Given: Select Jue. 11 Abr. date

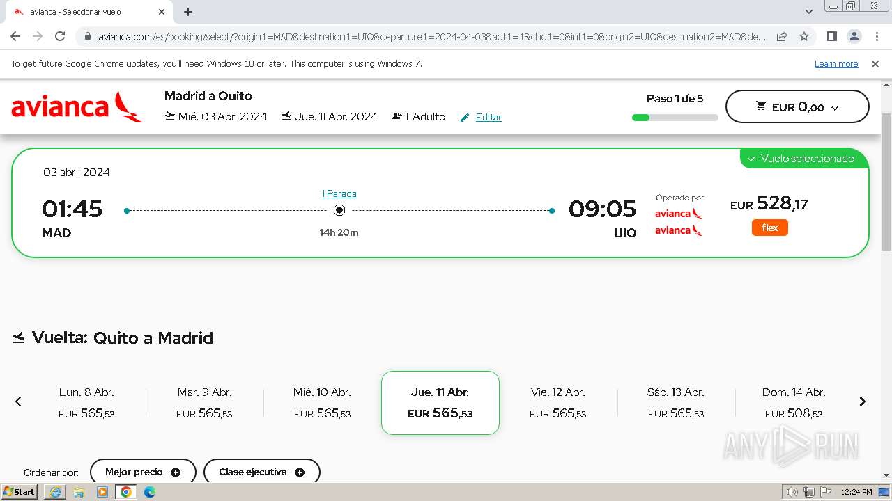Looking at the screenshot, I should [x=440, y=403].
